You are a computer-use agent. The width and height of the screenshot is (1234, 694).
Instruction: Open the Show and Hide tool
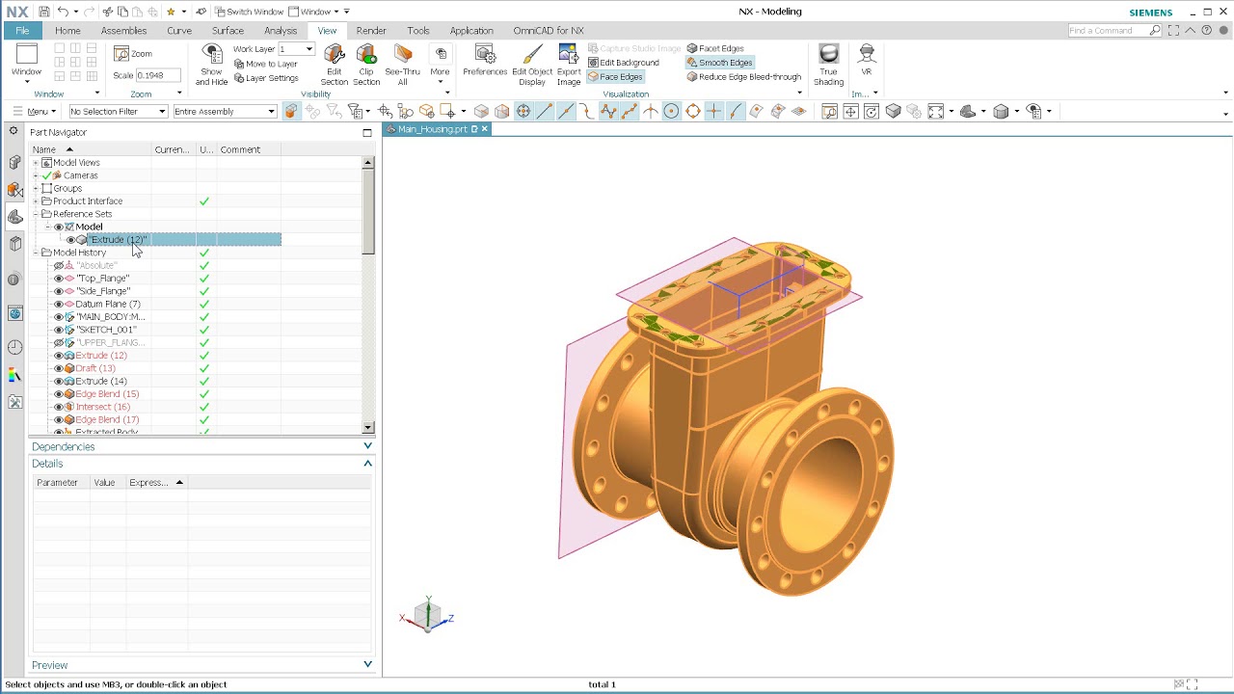point(211,65)
